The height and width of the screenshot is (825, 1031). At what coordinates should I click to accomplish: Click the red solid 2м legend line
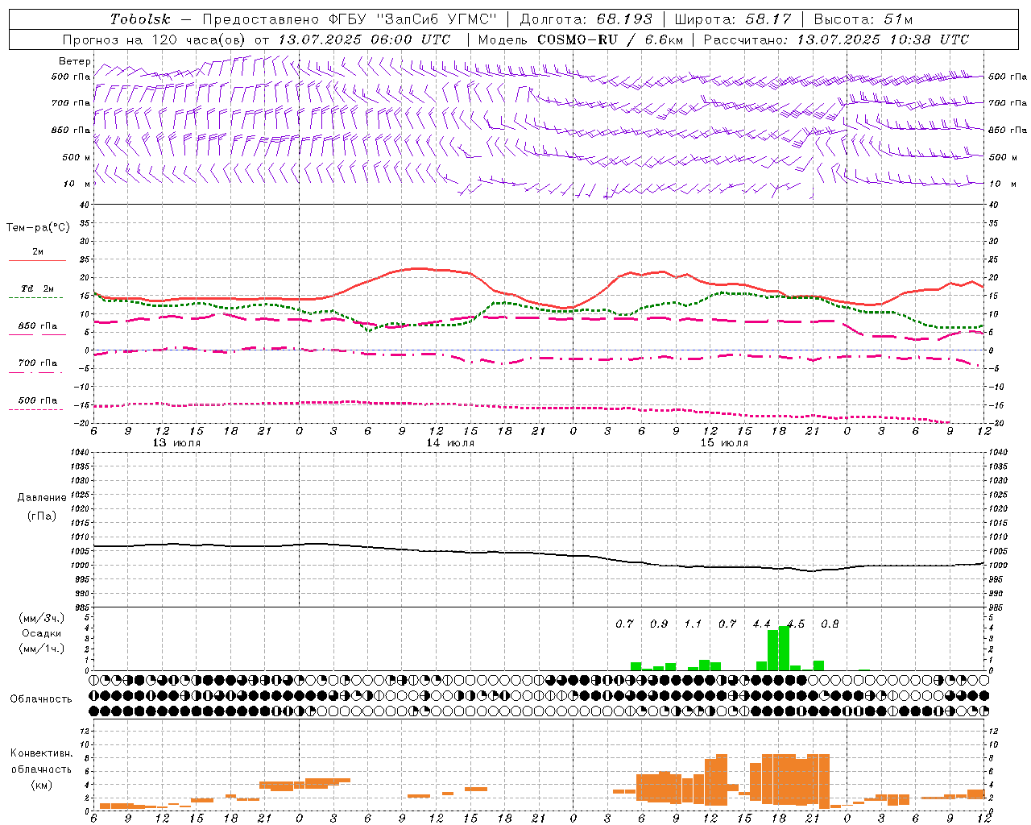coord(37,260)
